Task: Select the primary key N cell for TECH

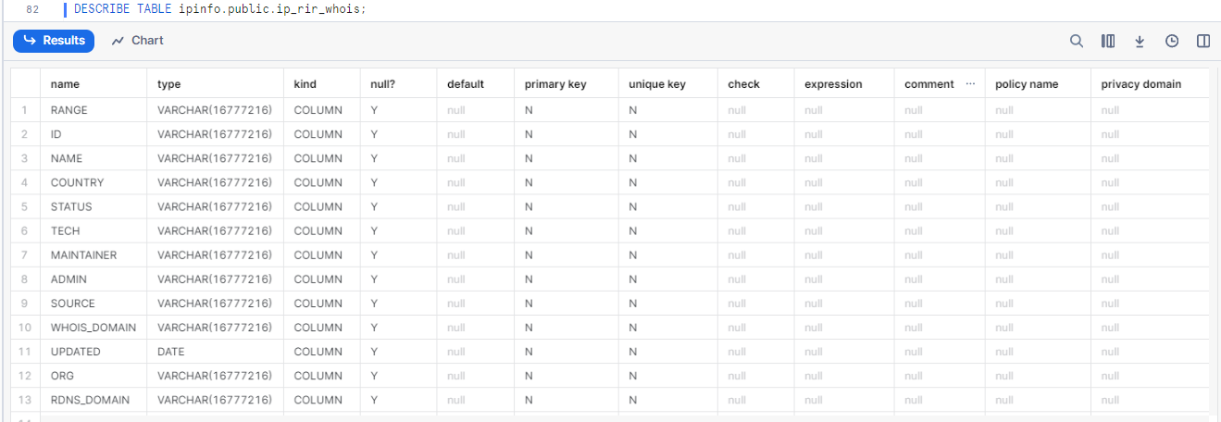Action: tap(567, 230)
